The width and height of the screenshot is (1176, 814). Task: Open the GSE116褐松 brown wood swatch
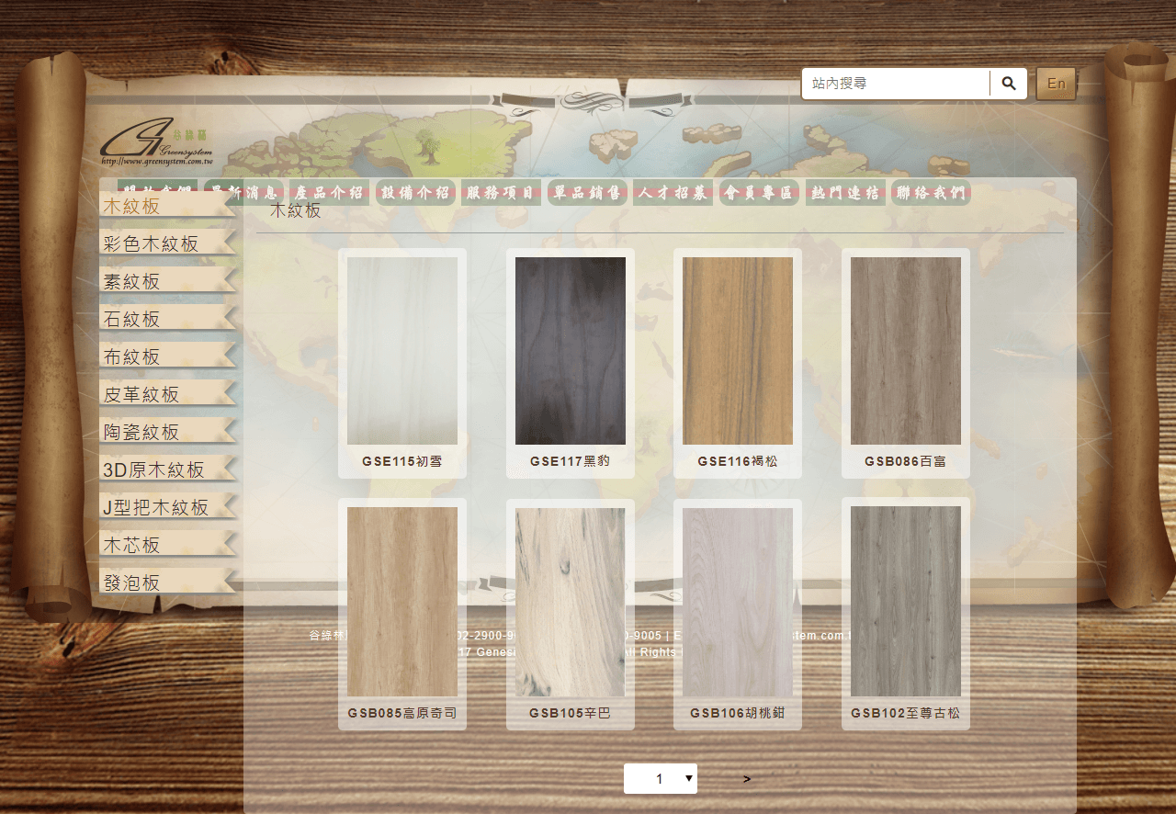point(738,351)
